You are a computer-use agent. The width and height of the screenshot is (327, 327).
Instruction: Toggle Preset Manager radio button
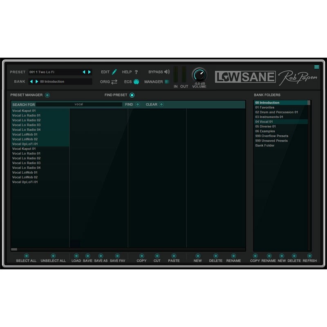[47, 95]
